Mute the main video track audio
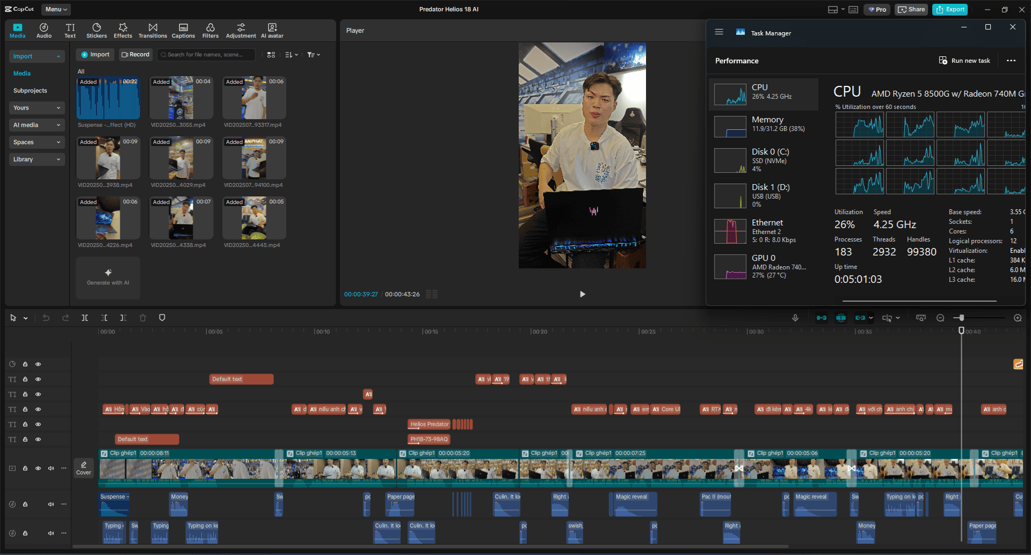 pyautogui.click(x=51, y=468)
